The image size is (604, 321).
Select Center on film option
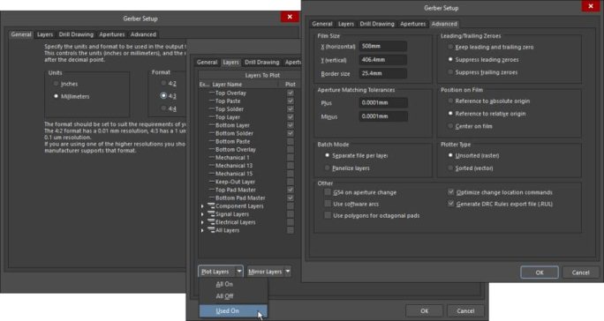450,126
